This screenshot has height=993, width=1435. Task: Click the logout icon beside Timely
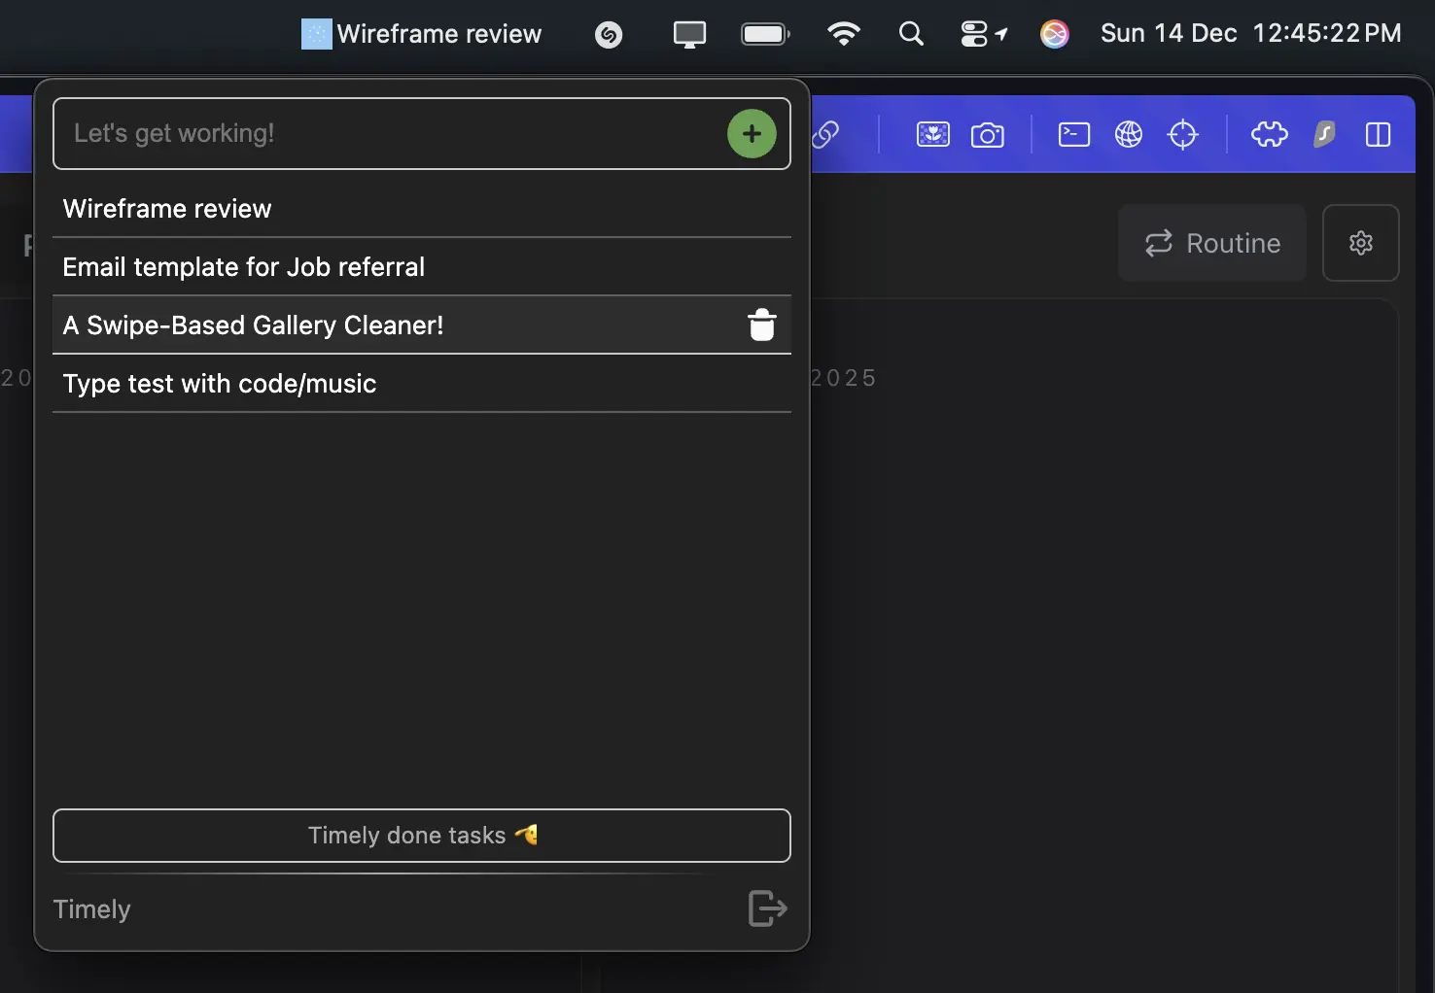point(767,908)
